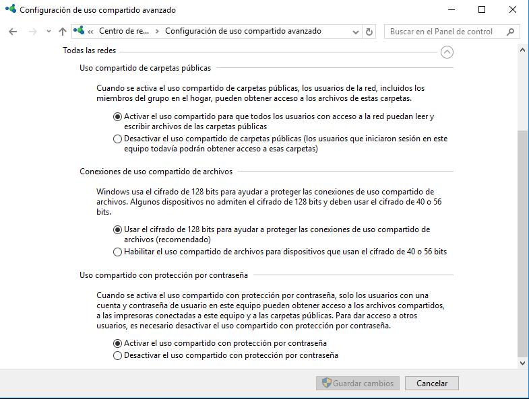
Task: Close the advanced sharing settings window
Action: tap(513, 9)
